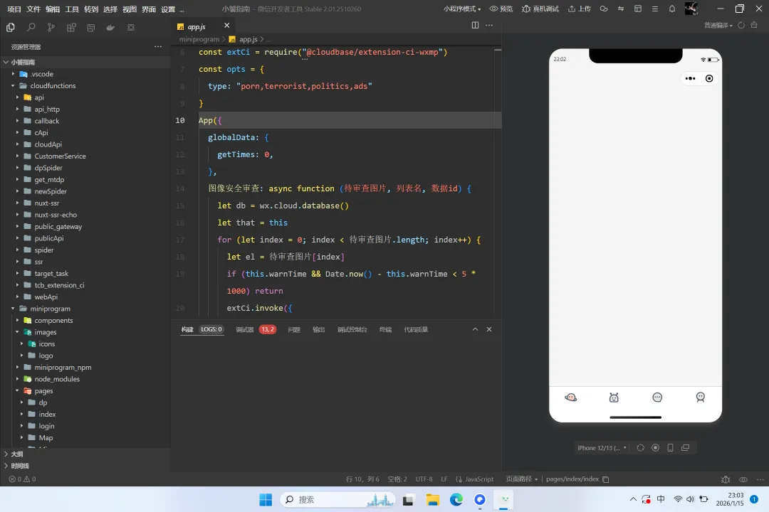Viewport: 769px width, 512px height.
Task: Open the 小程序模式 mode dropdown
Action: pyautogui.click(x=462, y=9)
